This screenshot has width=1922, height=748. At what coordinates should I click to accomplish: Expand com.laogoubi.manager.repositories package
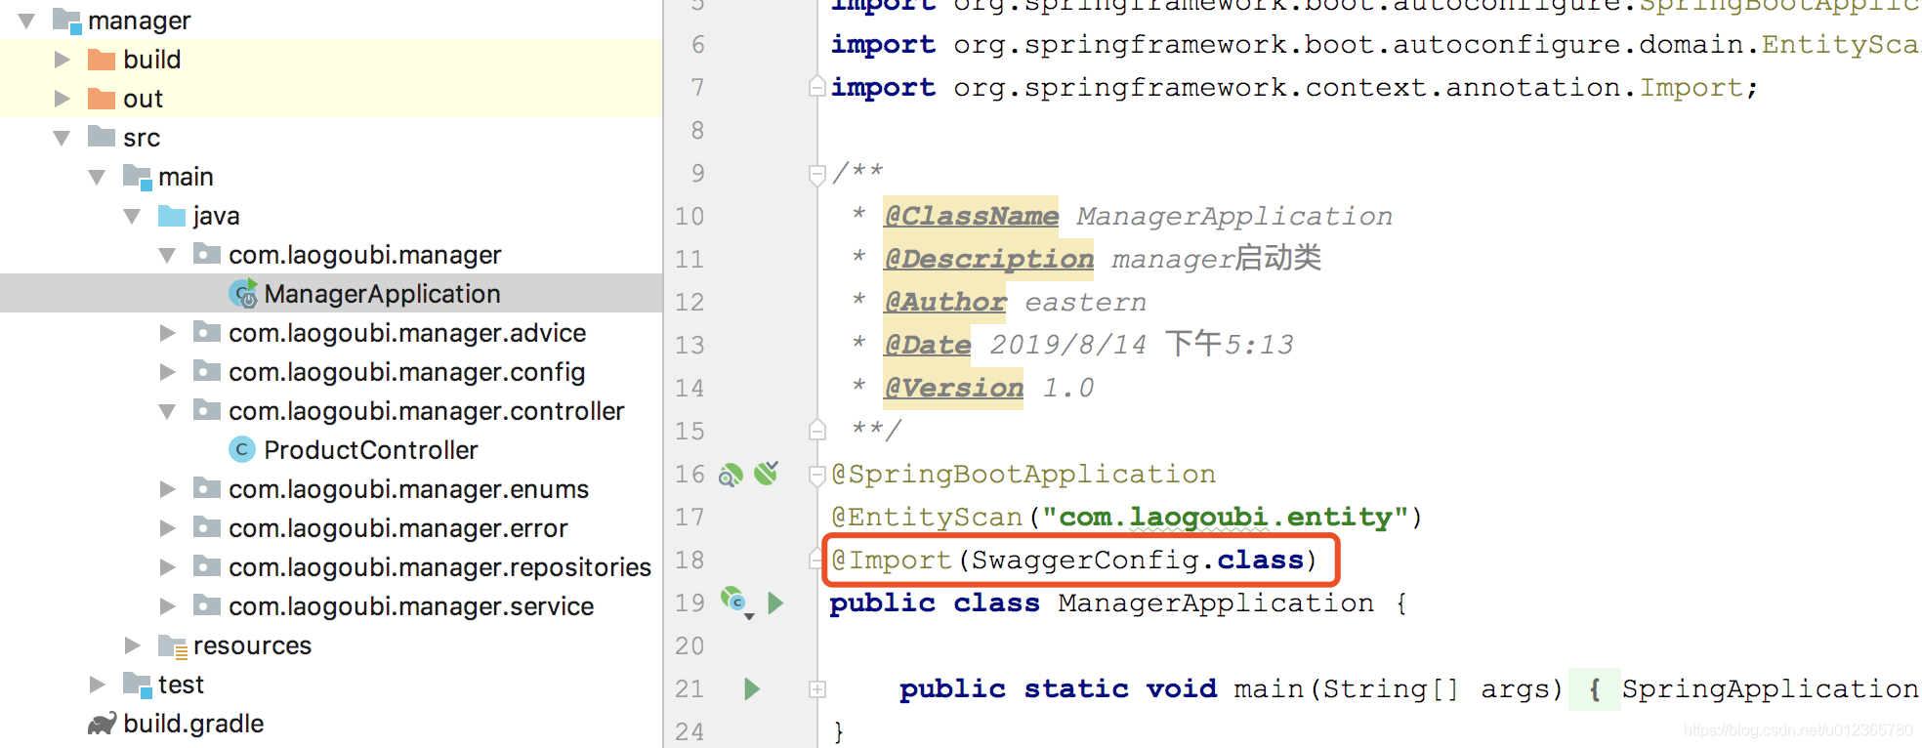168,567
